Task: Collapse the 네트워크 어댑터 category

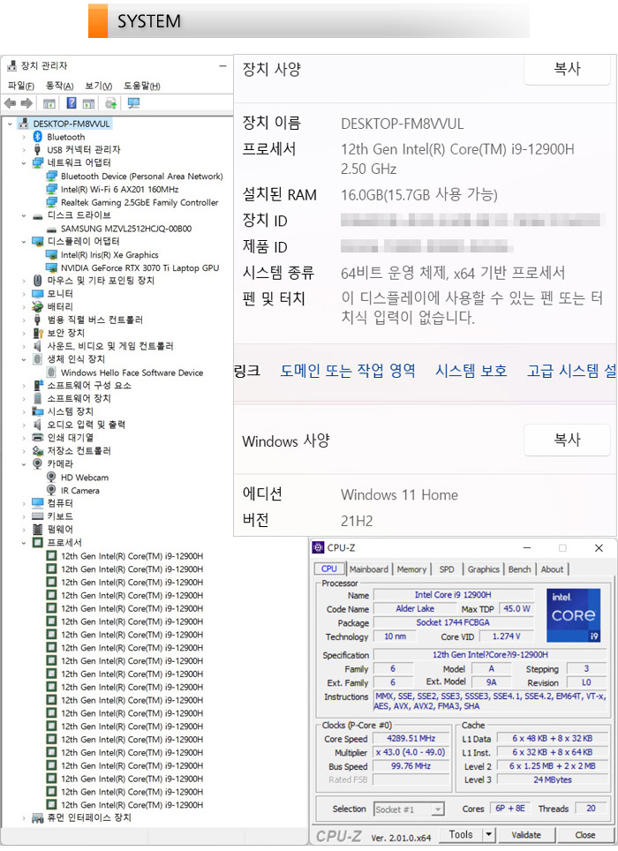Action: point(23,162)
